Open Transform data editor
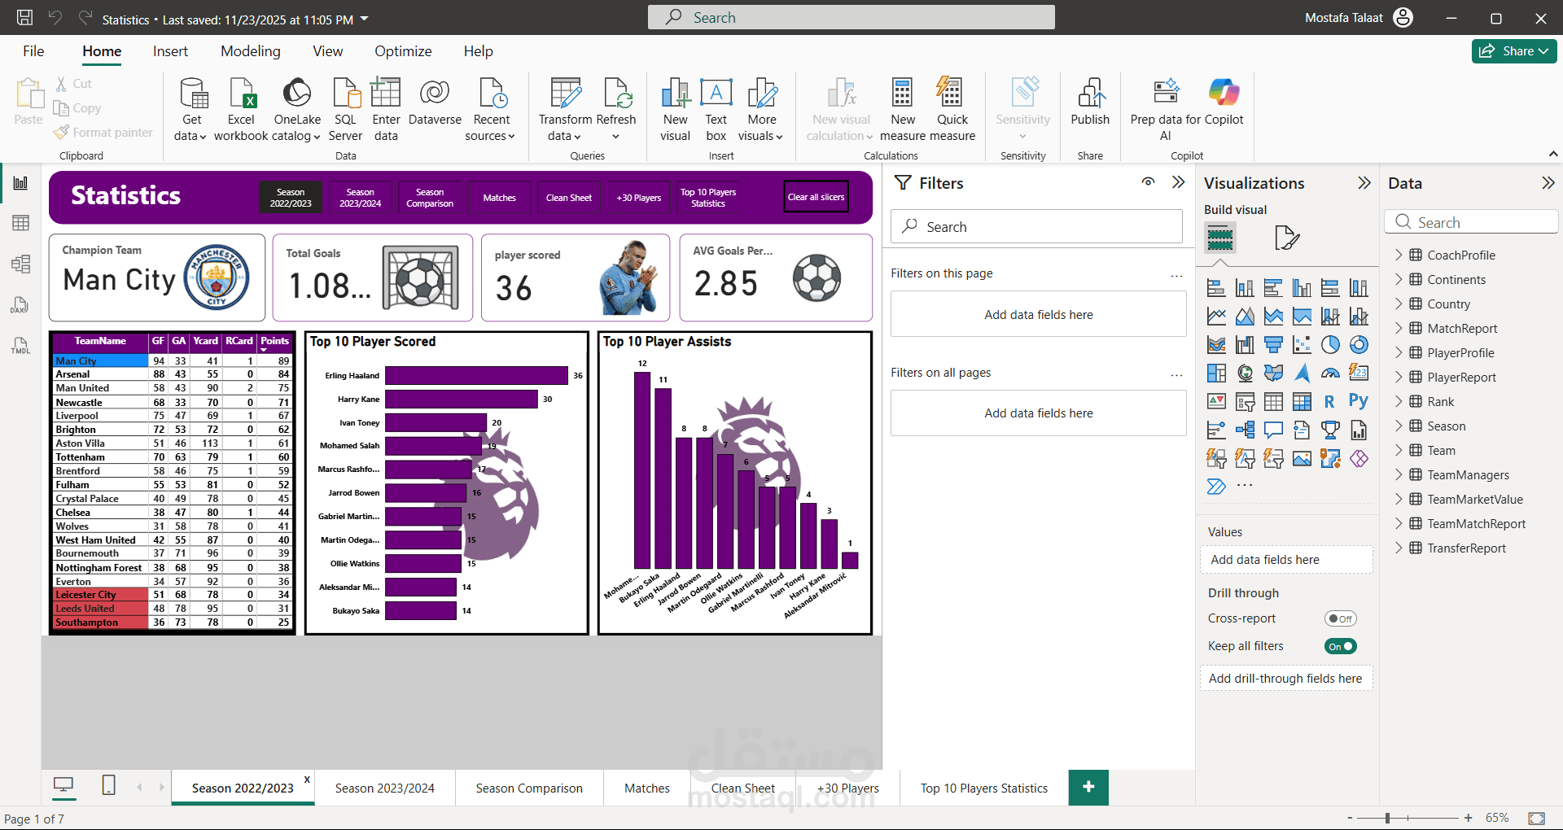Image resolution: width=1563 pixels, height=830 pixels. tap(565, 110)
